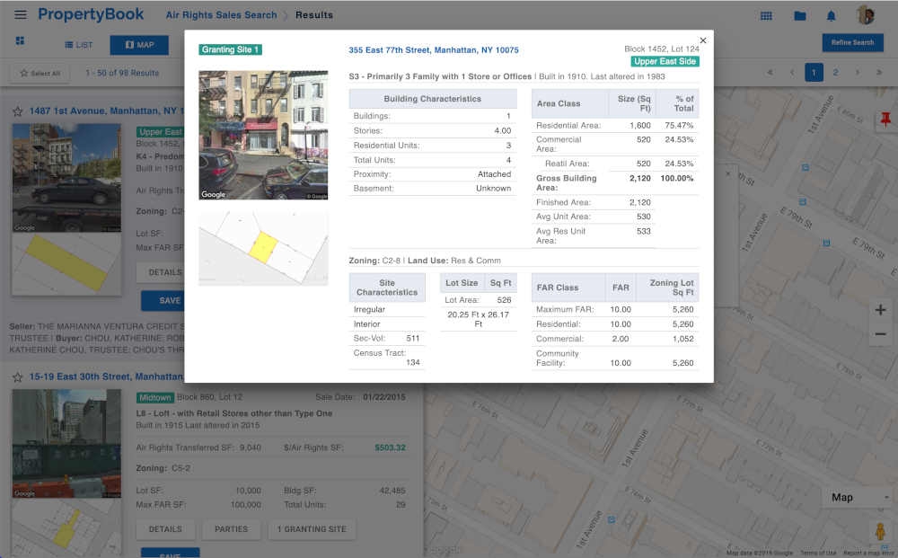
Task: Select results page 1
Action: point(814,72)
